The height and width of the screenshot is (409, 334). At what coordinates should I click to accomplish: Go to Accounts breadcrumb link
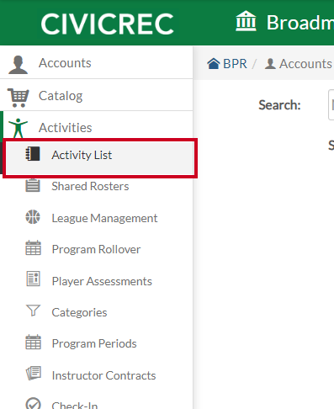(305, 64)
